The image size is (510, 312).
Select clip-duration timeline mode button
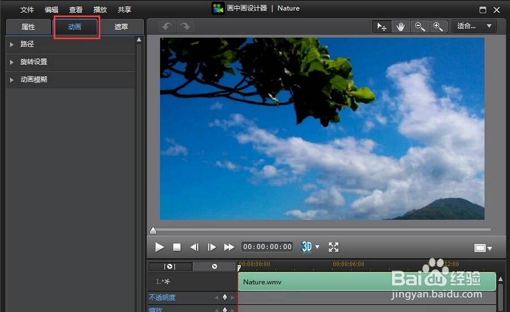(170, 266)
